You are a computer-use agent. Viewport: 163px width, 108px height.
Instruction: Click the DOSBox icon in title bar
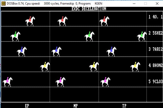[x=4, y=4]
